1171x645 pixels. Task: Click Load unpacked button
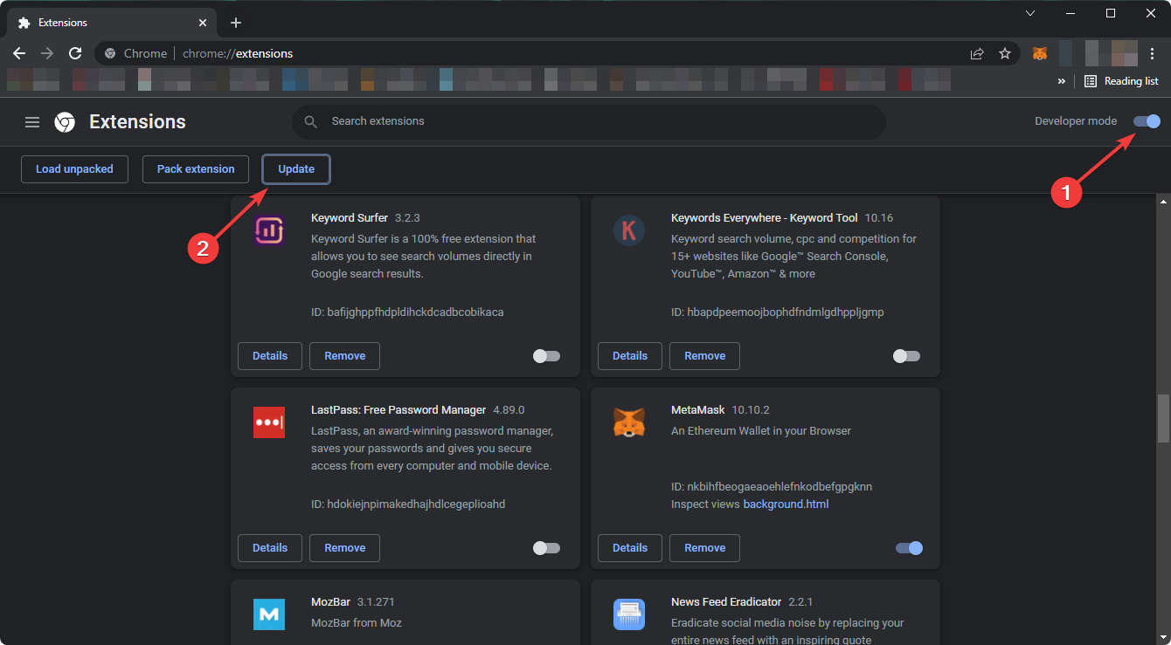click(74, 169)
